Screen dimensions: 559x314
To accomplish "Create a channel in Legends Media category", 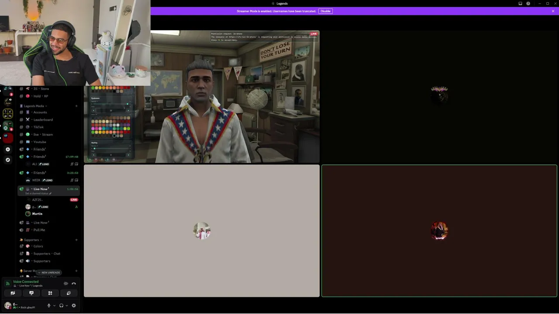I will tap(76, 106).
